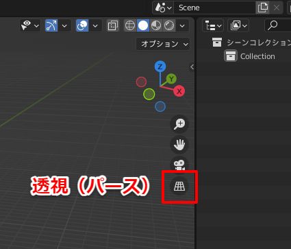This screenshot has width=291, height=249.
Task: Select rendered viewport shading
Action: [169, 25]
